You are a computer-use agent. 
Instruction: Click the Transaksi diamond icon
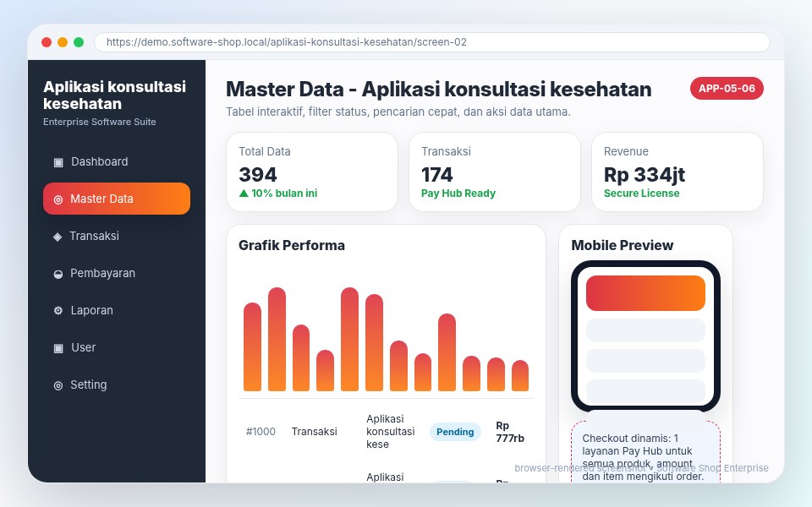pyautogui.click(x=58, y=237)
